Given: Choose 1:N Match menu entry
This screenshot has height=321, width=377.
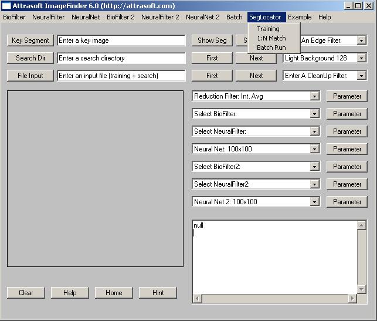Looking at the screenshot, I should [x=271, y=38].
